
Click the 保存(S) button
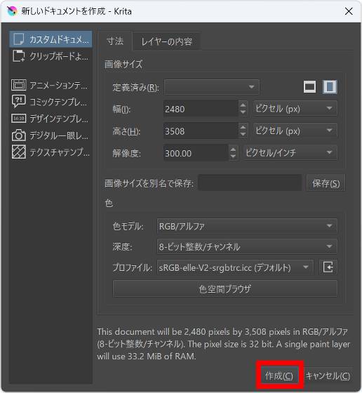click(x=326, y=183)
